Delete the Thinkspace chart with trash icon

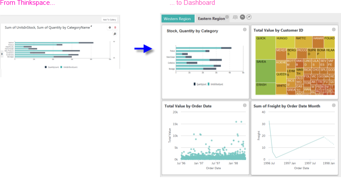(x=115, y=28)
